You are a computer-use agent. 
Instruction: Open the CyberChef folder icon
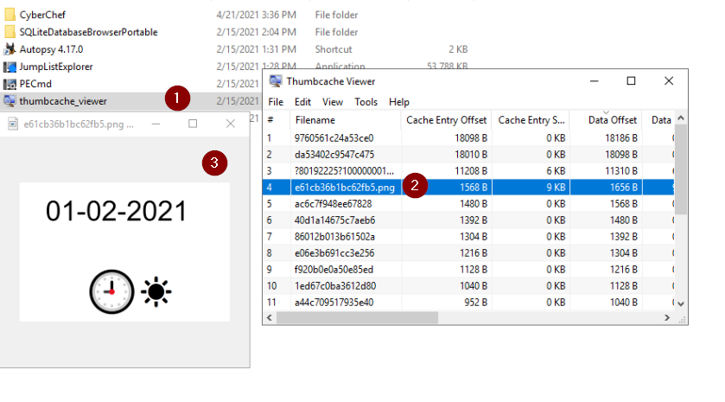[10, 15]
